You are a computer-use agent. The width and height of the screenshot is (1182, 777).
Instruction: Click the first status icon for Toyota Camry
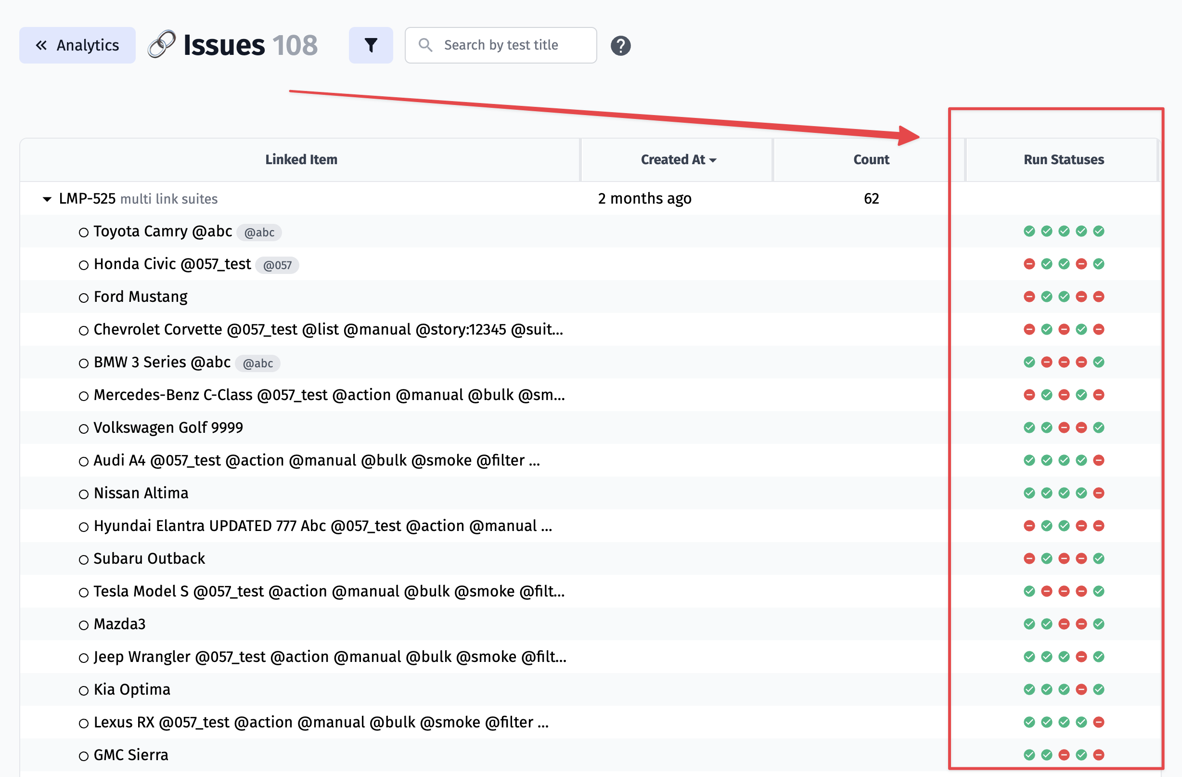[x=1029, y=231]
